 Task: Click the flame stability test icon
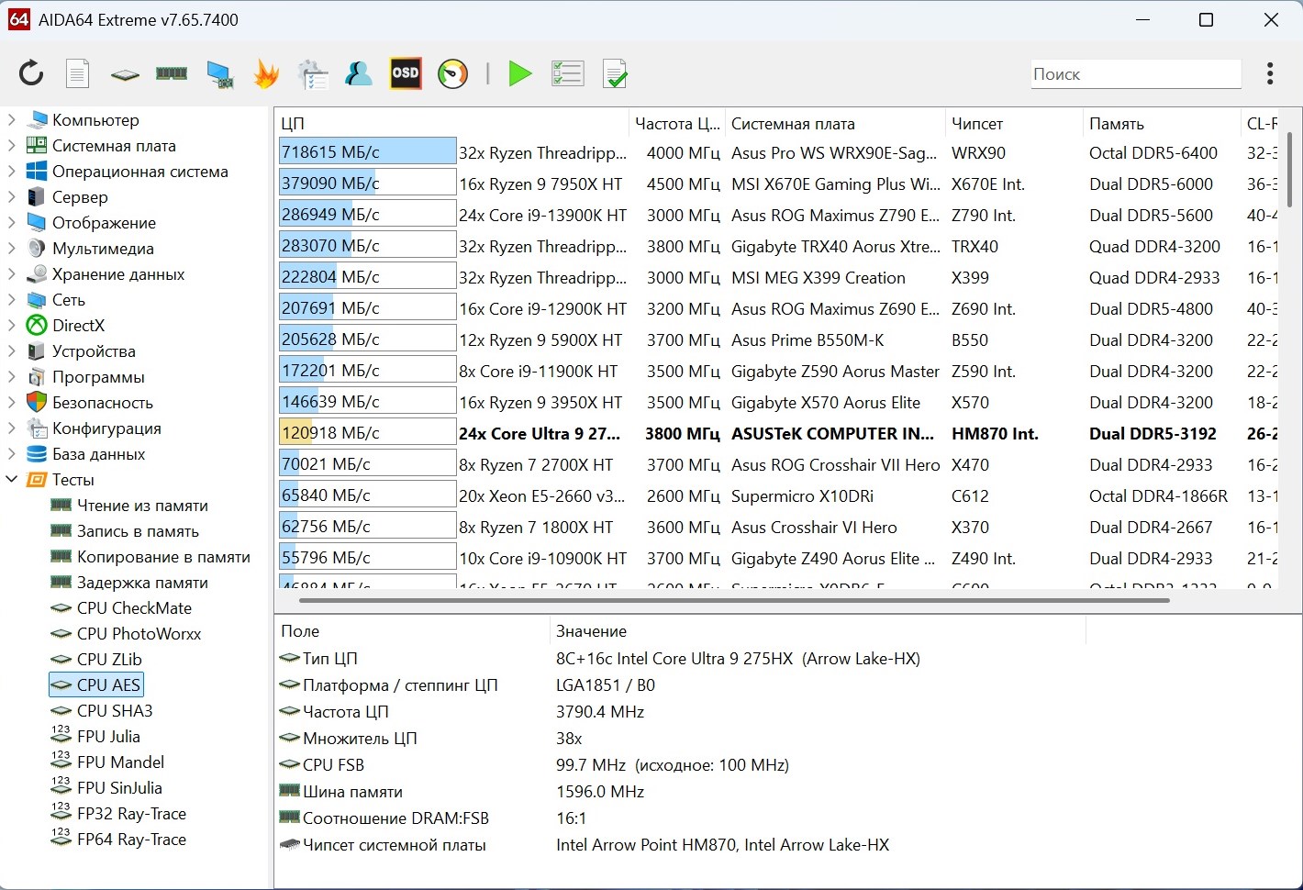(x=266, y=73)
